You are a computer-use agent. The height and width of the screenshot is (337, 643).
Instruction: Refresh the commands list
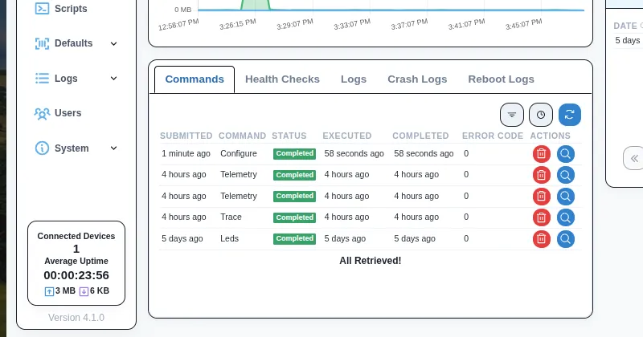570,115
